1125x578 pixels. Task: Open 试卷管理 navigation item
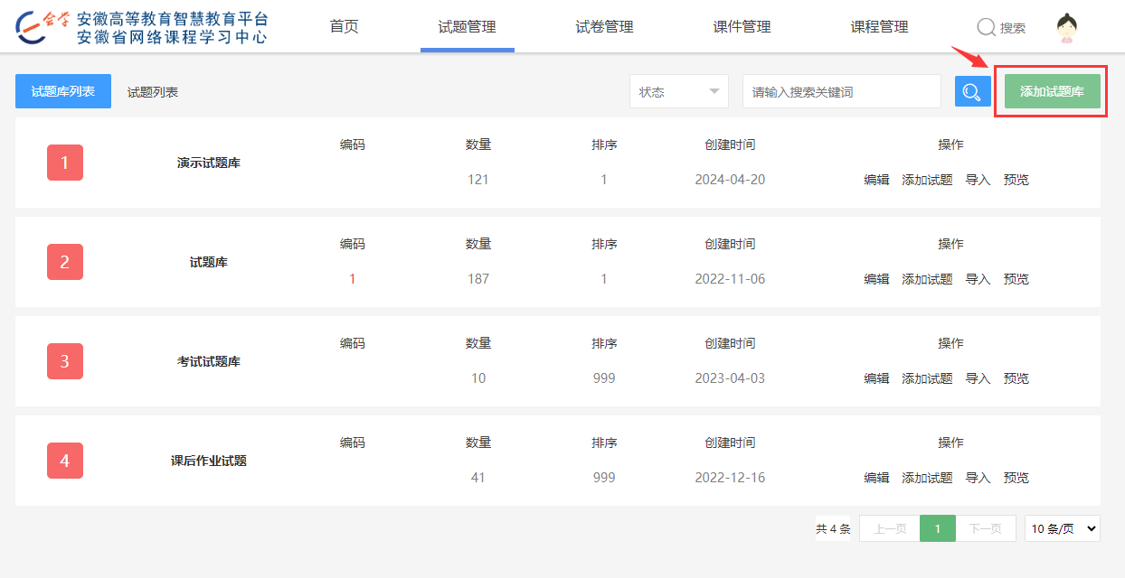[x=605, y=27]
